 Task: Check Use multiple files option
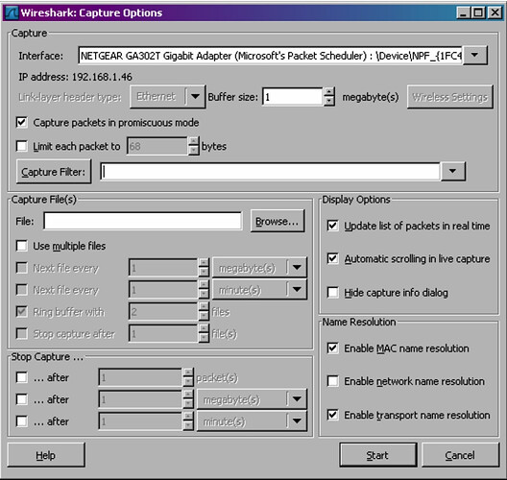pyautogui.click(x=22, y=246)
